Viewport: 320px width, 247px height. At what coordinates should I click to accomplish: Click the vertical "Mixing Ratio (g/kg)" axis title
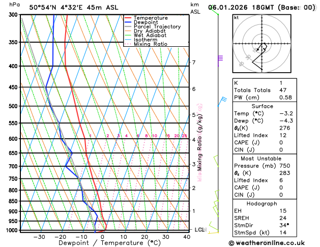point(199,142)
